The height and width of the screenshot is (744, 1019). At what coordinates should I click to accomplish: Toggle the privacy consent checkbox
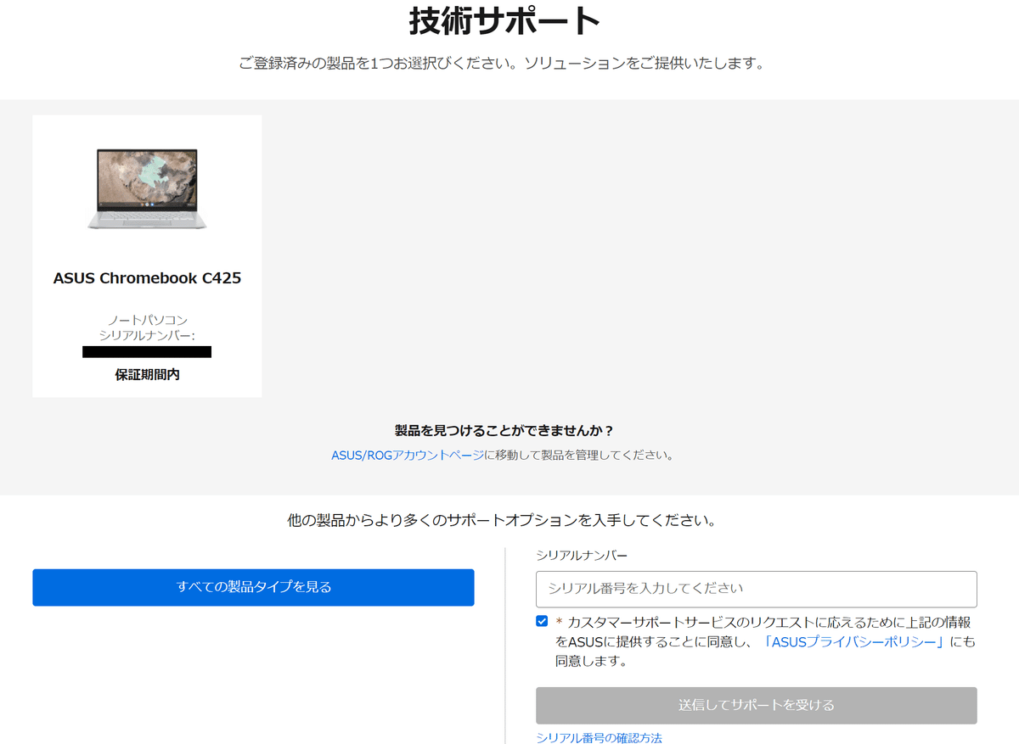542,621
